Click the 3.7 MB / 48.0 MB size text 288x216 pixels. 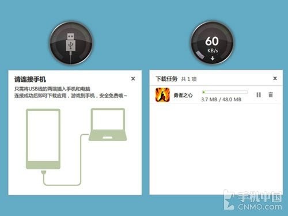coord(221,100)
